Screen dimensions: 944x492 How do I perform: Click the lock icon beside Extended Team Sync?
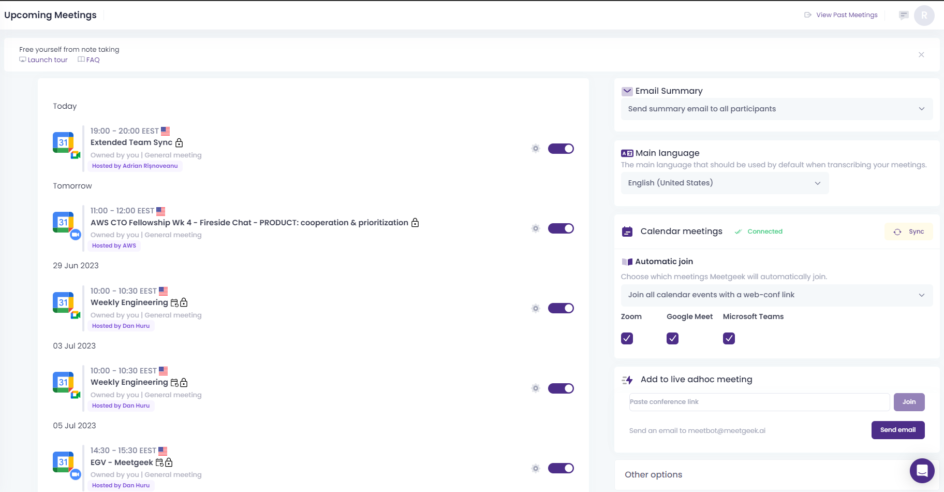tap(179, 143)
